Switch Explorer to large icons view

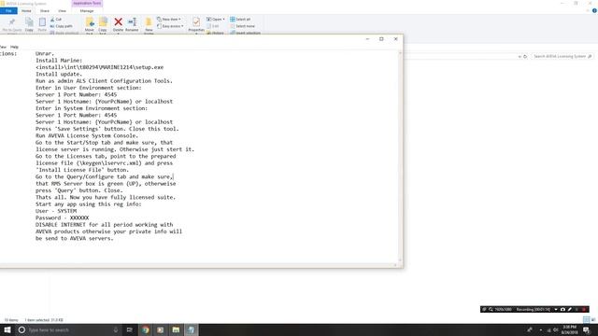(x=593, y=319)
